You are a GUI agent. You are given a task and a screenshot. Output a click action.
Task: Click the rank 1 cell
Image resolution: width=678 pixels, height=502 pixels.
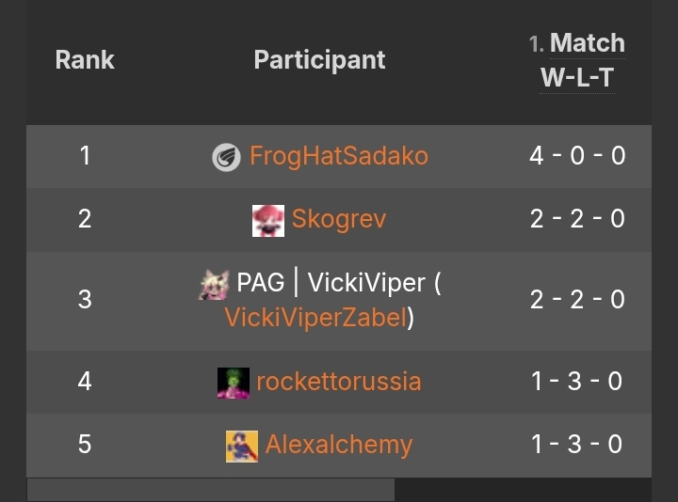[x=85, y=156]
